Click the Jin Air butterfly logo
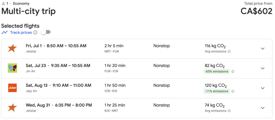This screenshot has width=275, height=120. [x=12, y=68]
